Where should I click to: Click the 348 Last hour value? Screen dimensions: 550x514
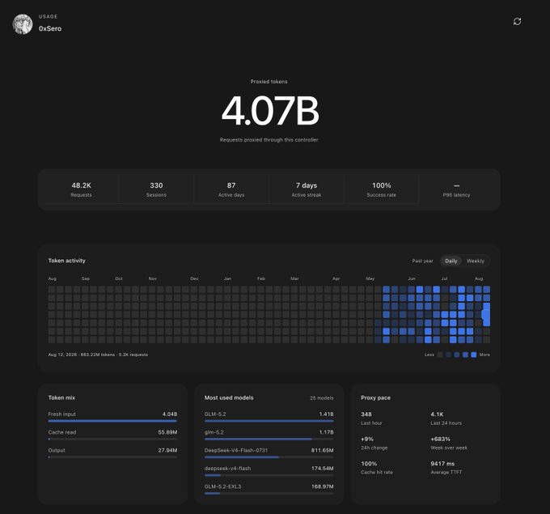coord(366,414)
